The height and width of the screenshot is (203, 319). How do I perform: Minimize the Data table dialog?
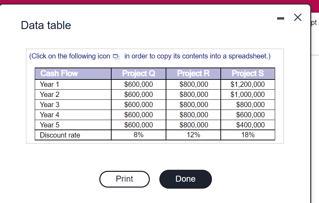[280, 18]
